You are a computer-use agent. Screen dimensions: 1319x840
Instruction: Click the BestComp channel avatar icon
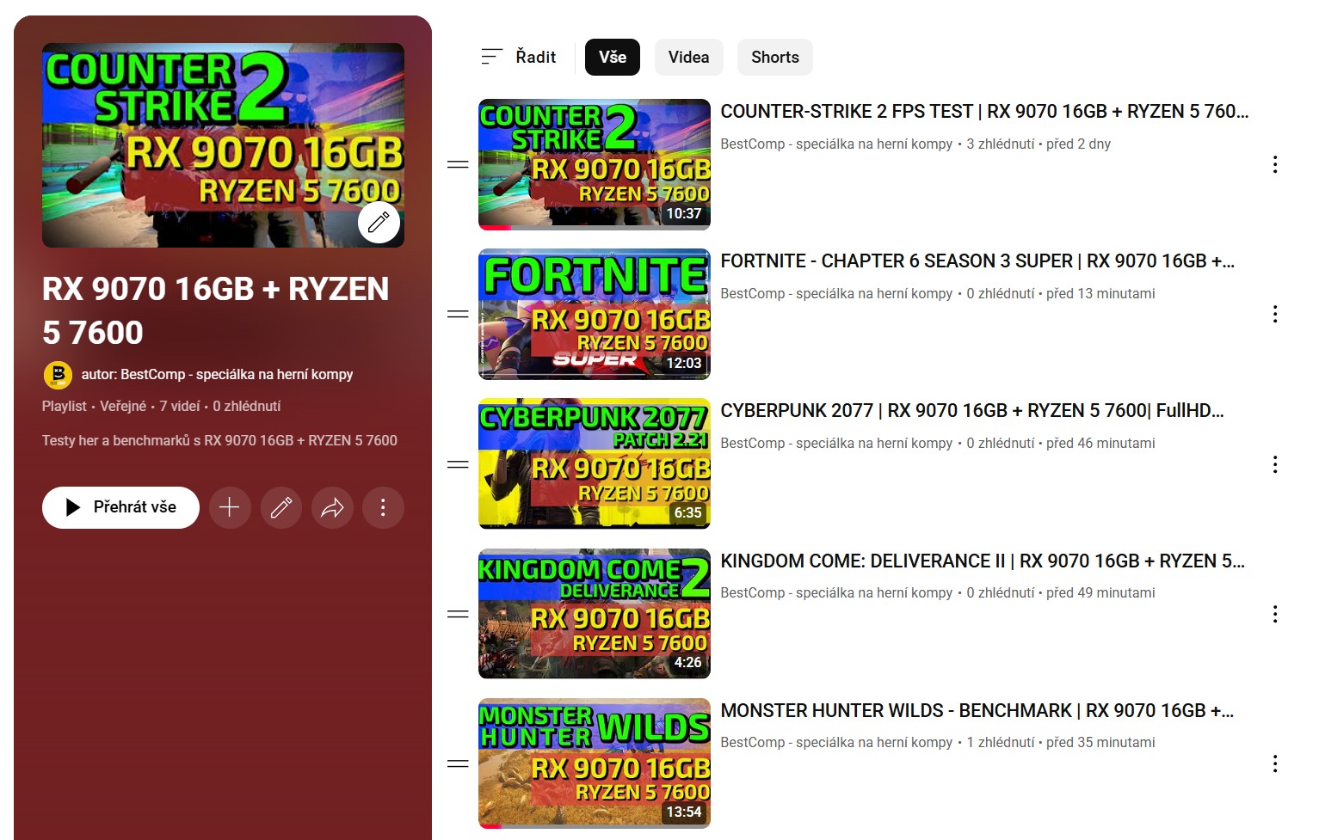click(x=58, y=375)
